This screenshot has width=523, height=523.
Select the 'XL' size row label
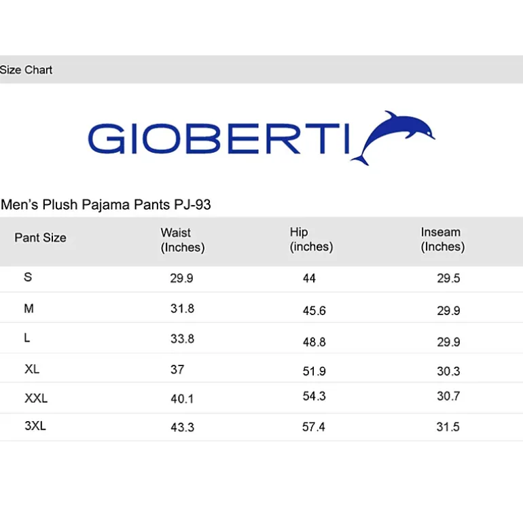click(32, 369)
